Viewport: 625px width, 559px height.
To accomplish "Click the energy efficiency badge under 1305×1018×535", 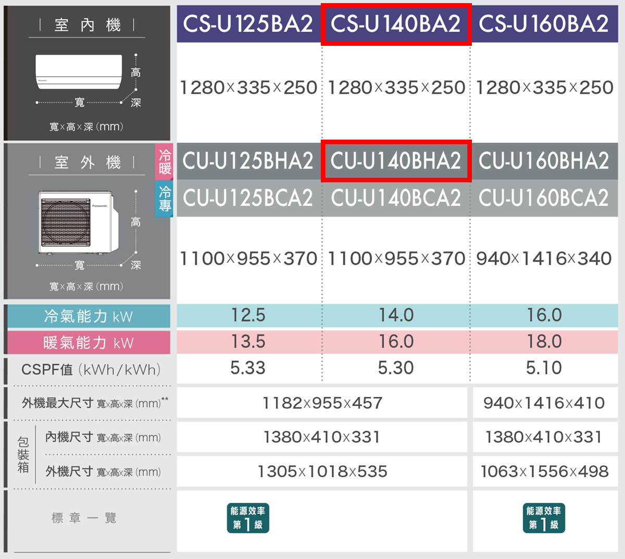I will 248,518.
